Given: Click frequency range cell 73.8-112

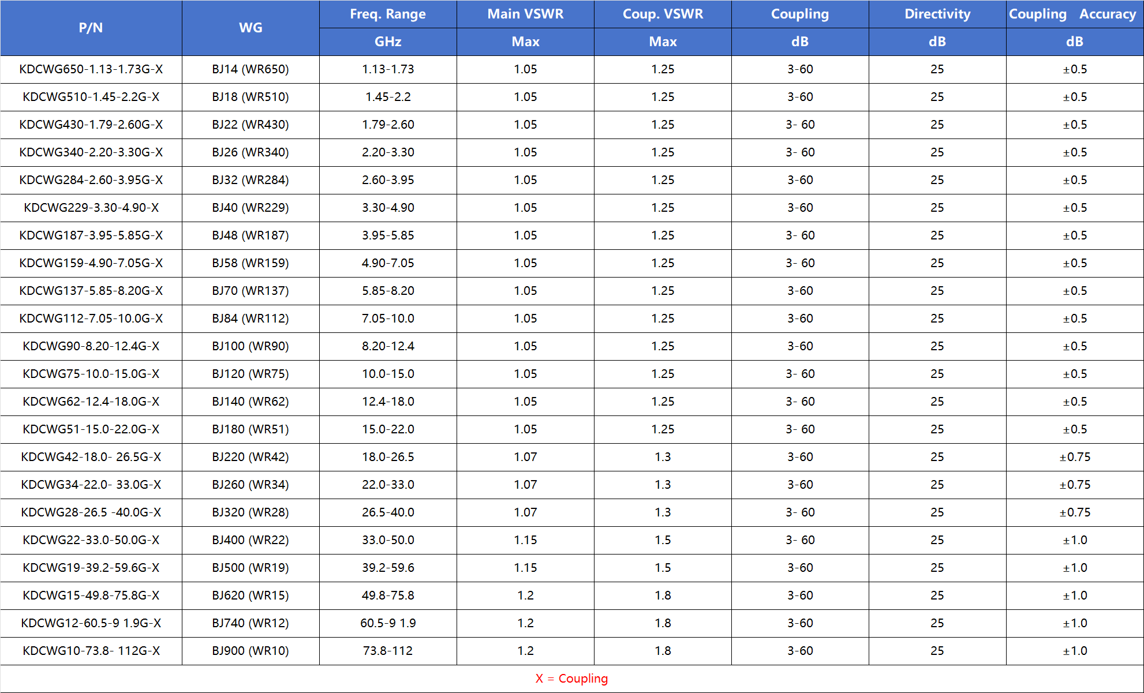Looking at the screenshot, I should (x=388, y=651).
